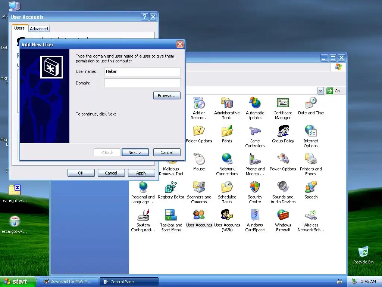Image resolution: width=382 pixels, height=287 pixels.
Task: Open Internet Options icon
Action: click(311, 136)
